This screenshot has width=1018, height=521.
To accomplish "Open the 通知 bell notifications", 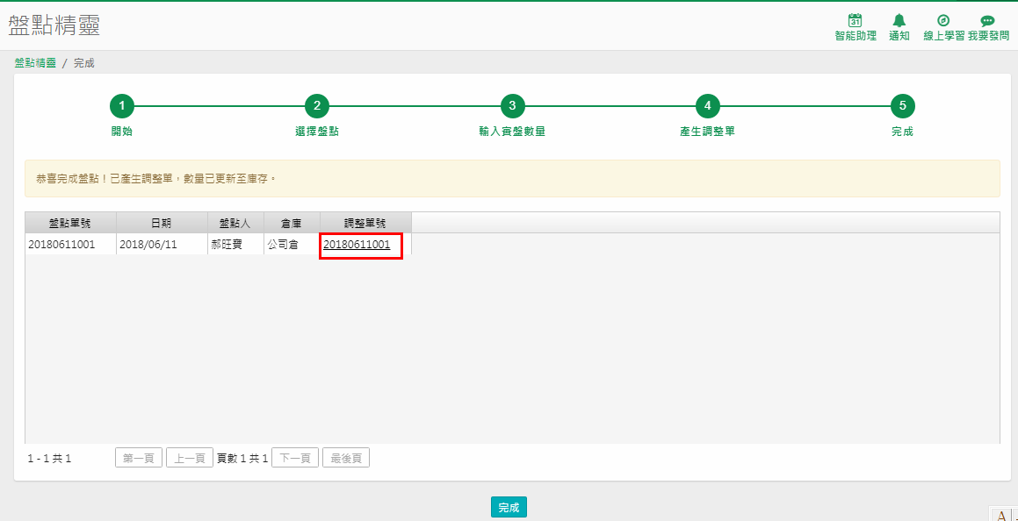I will pyautogui.click(x=899, y=21).
